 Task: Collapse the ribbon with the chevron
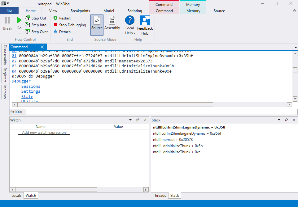tap(294, 11)
